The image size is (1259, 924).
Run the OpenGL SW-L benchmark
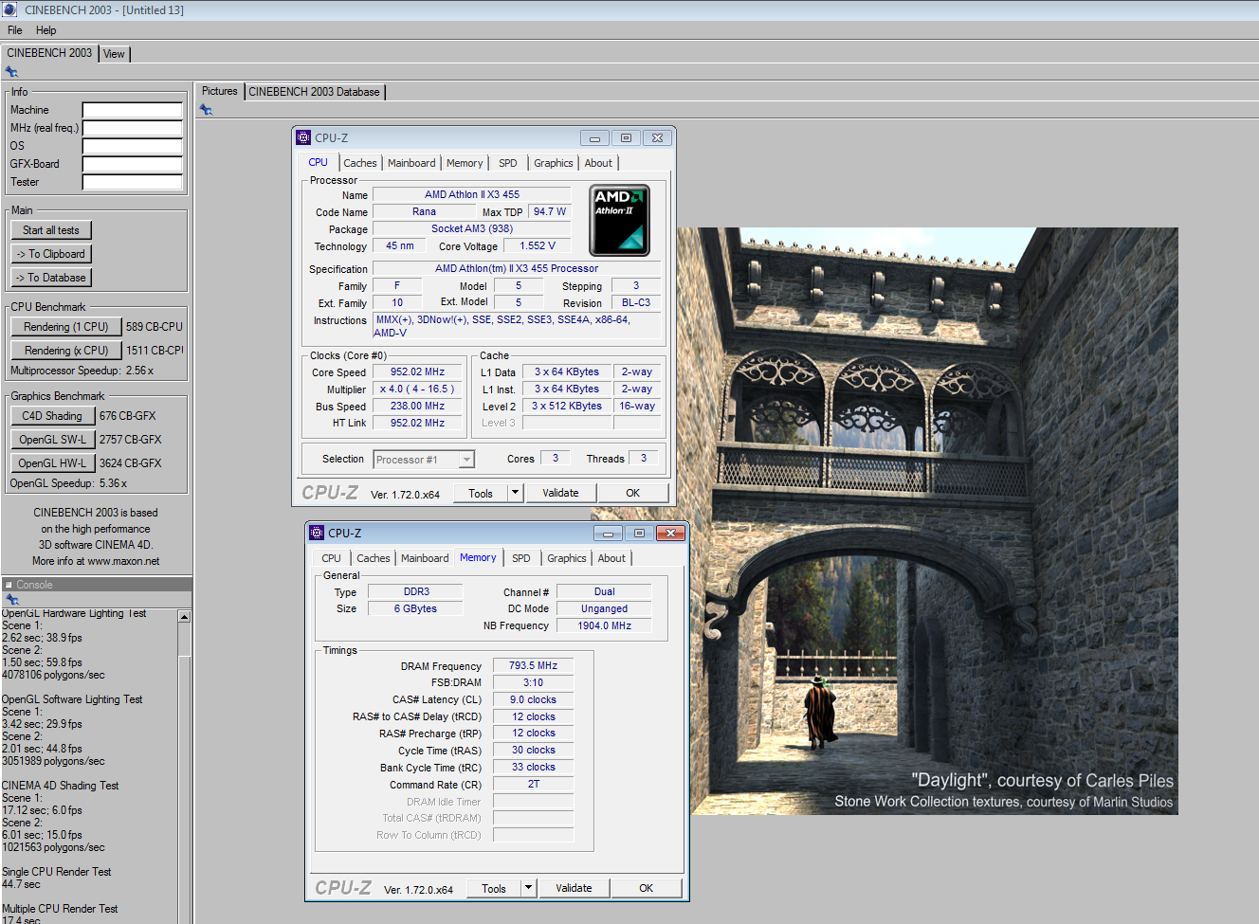pos(52,440)
